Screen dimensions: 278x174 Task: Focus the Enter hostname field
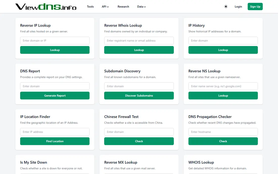coord(223,132)
